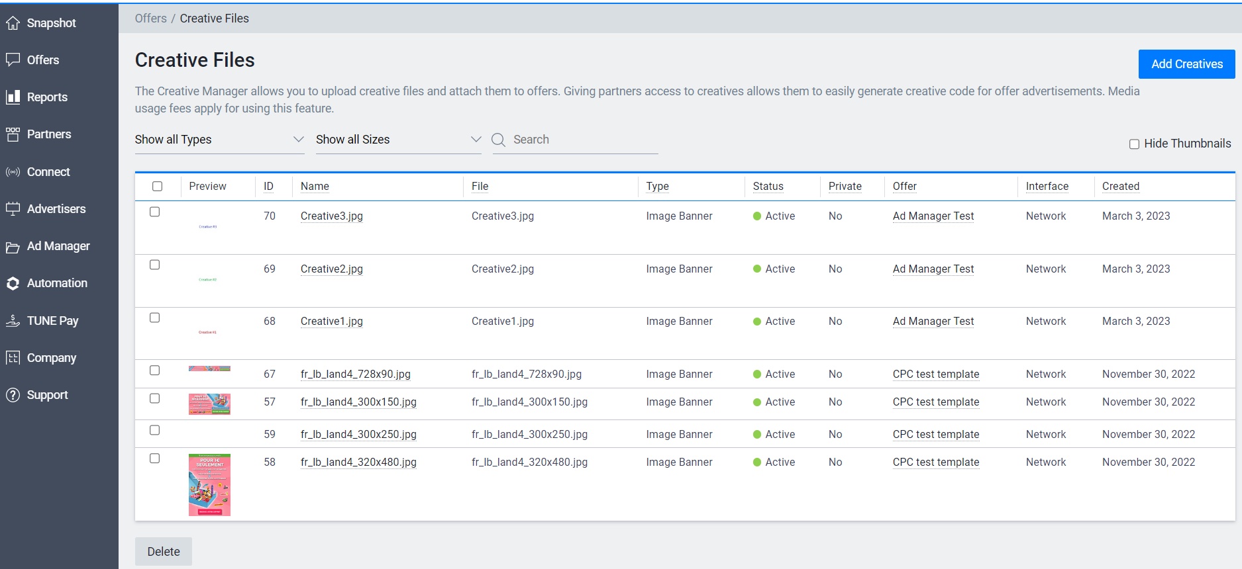Viewport: 1242px width, 569px height.
Task: Click the Support question-mark icon
Action: click(13, 395)
